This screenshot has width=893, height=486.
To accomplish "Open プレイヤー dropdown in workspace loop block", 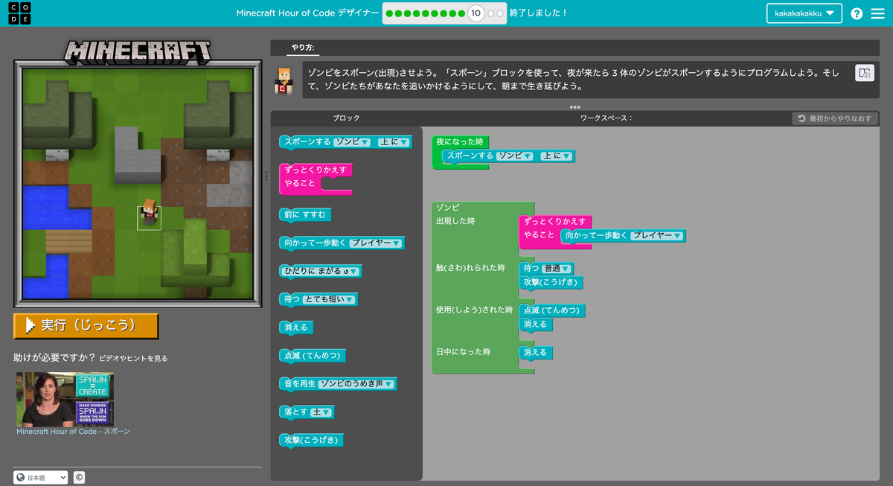I will click(x=656, y=235).
